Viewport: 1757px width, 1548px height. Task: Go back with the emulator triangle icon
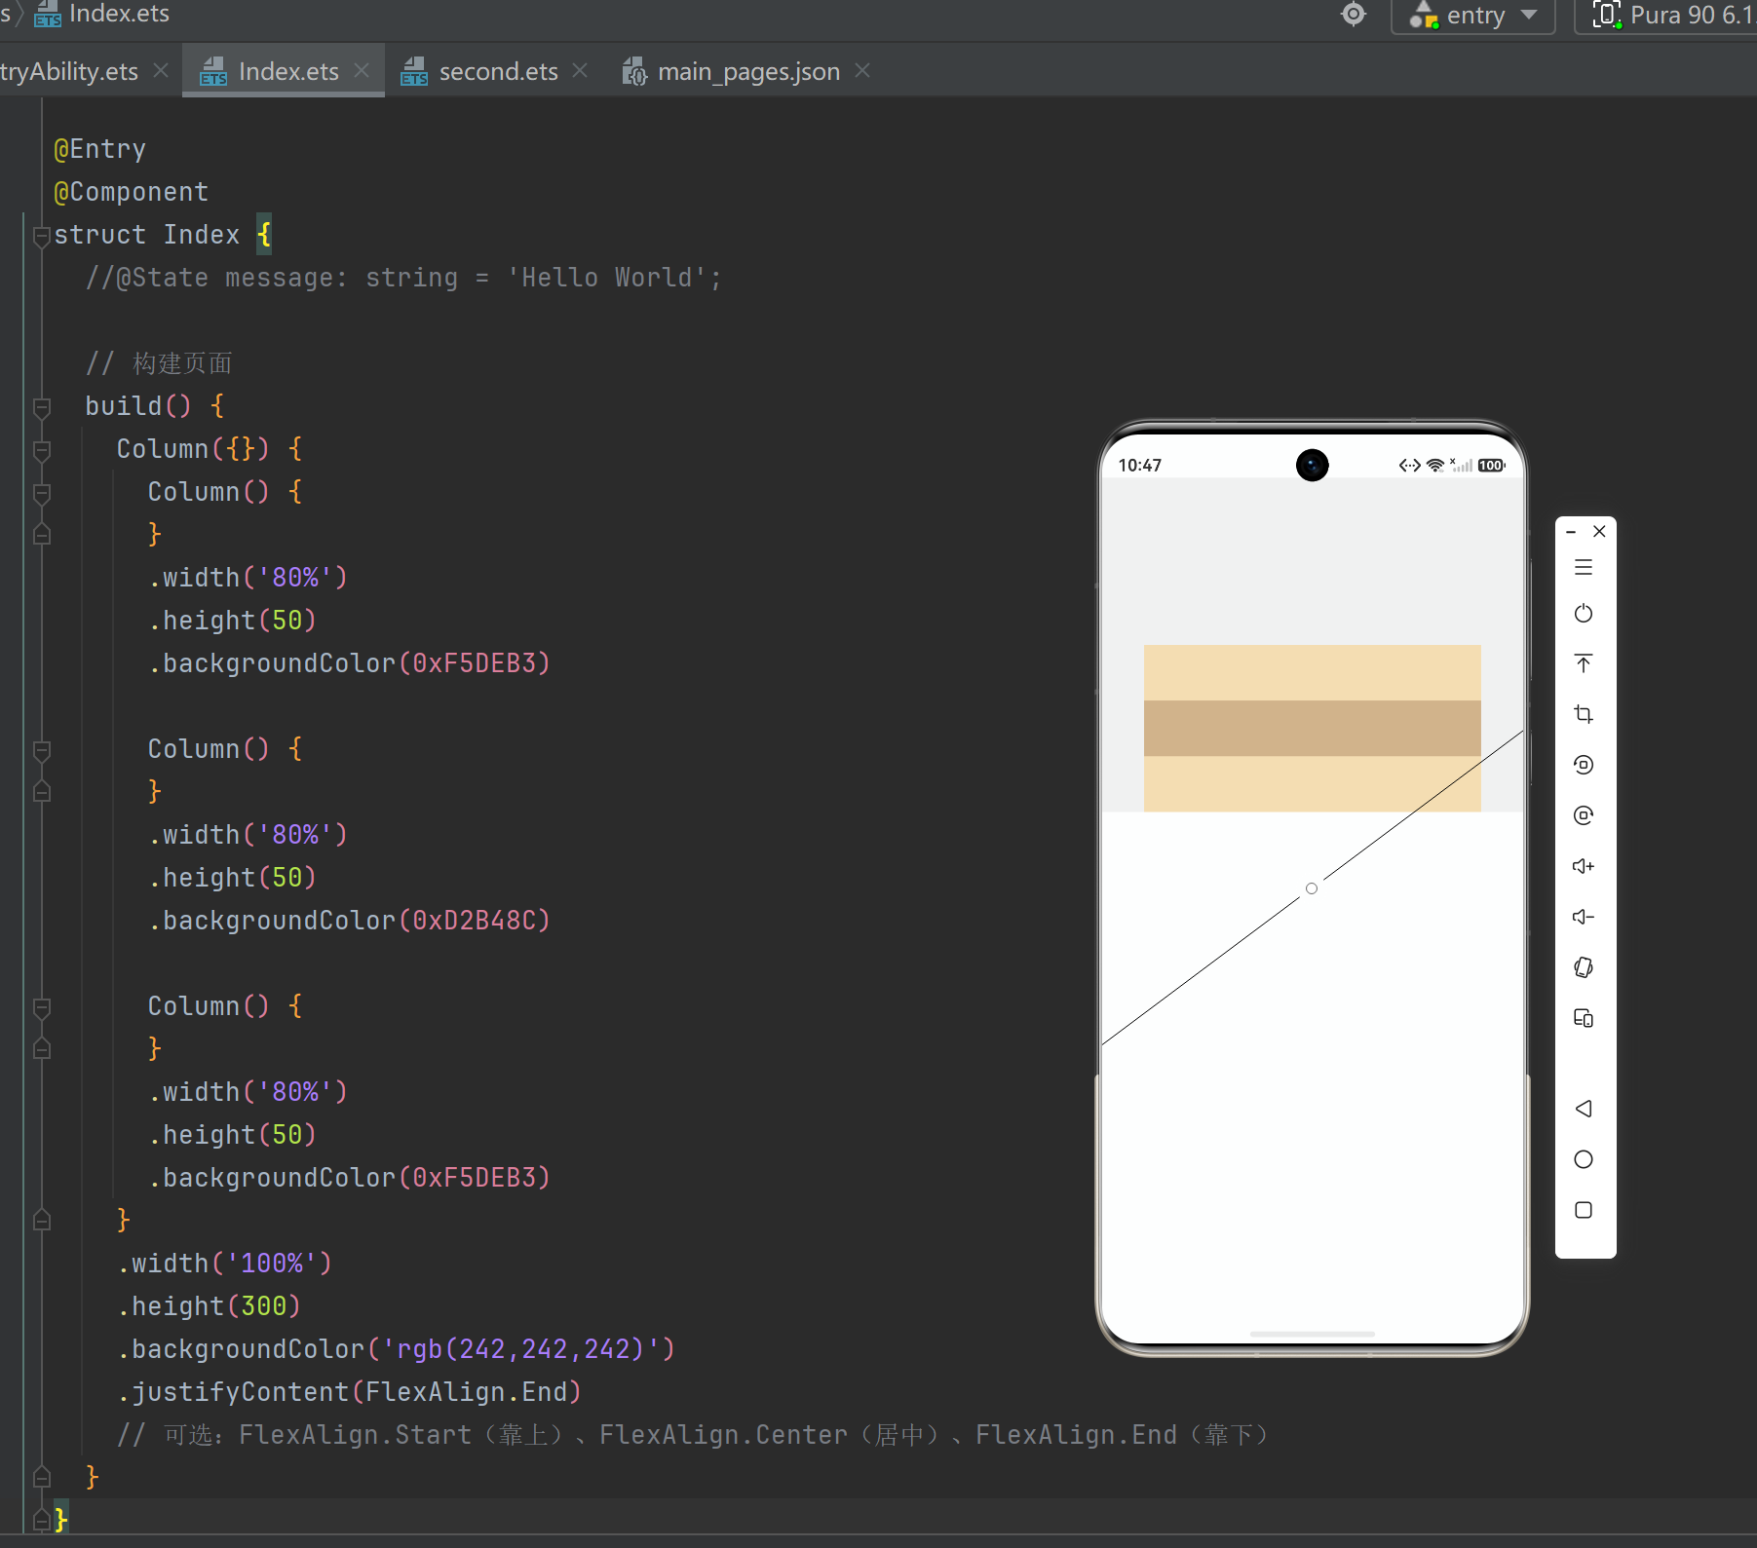tap(1584, 1109)
